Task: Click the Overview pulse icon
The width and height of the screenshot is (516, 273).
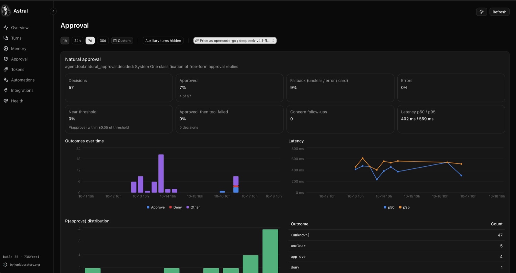Action: coord(6,27)
